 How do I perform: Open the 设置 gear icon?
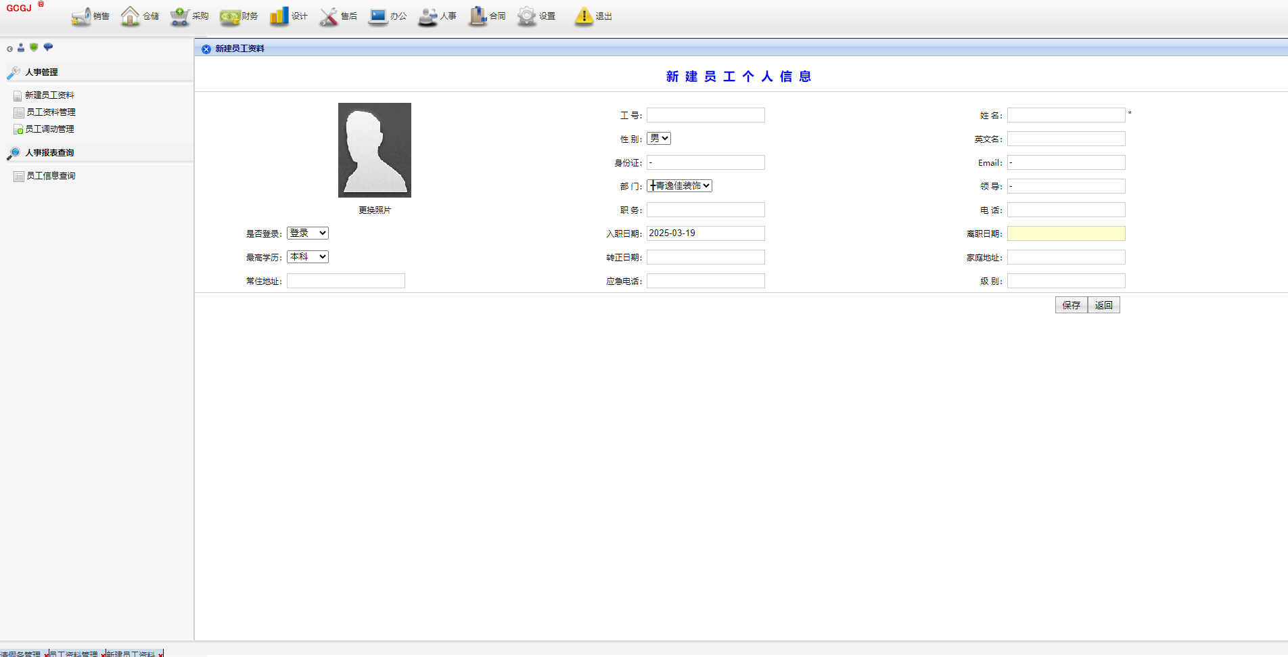pos(527,16)
